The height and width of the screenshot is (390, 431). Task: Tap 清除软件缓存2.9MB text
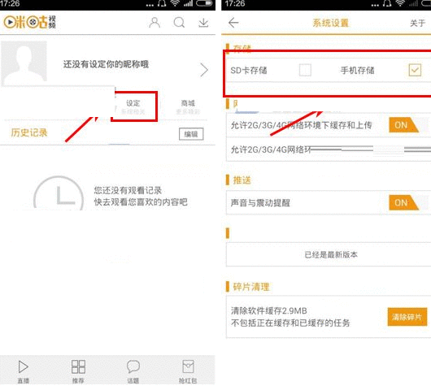click(269, 311)
